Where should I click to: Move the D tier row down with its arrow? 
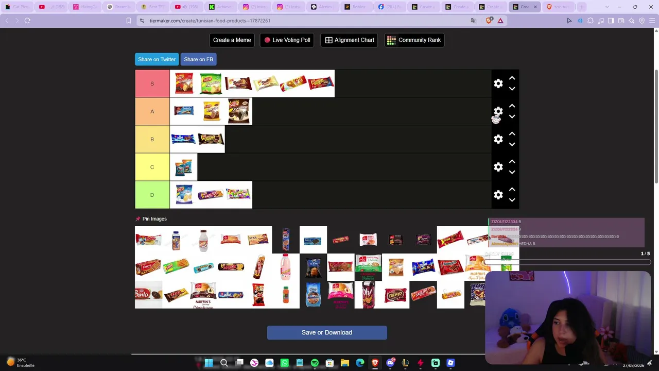pos(512,200)
